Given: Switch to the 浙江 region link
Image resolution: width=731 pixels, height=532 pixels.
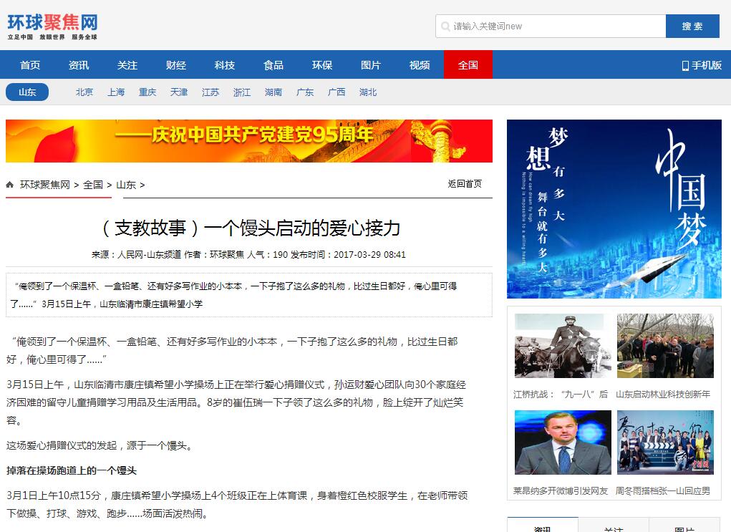Looking at the screenshot, I should (x=242, y=92).
